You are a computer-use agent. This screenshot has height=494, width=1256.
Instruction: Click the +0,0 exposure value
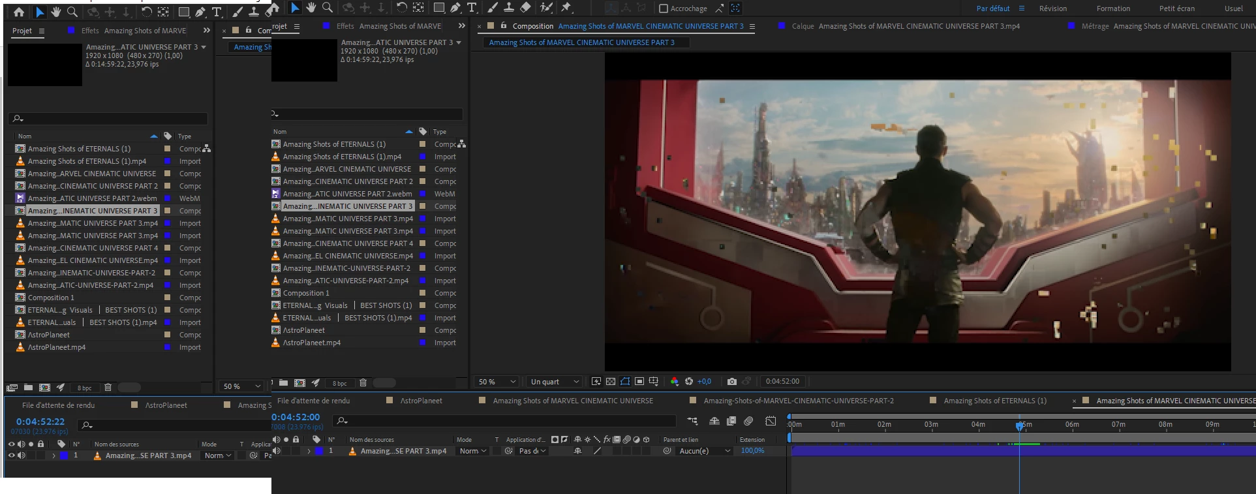[704, 382]
